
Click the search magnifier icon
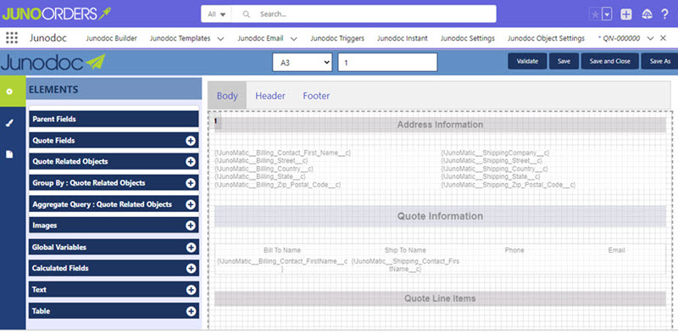[247, 14]
